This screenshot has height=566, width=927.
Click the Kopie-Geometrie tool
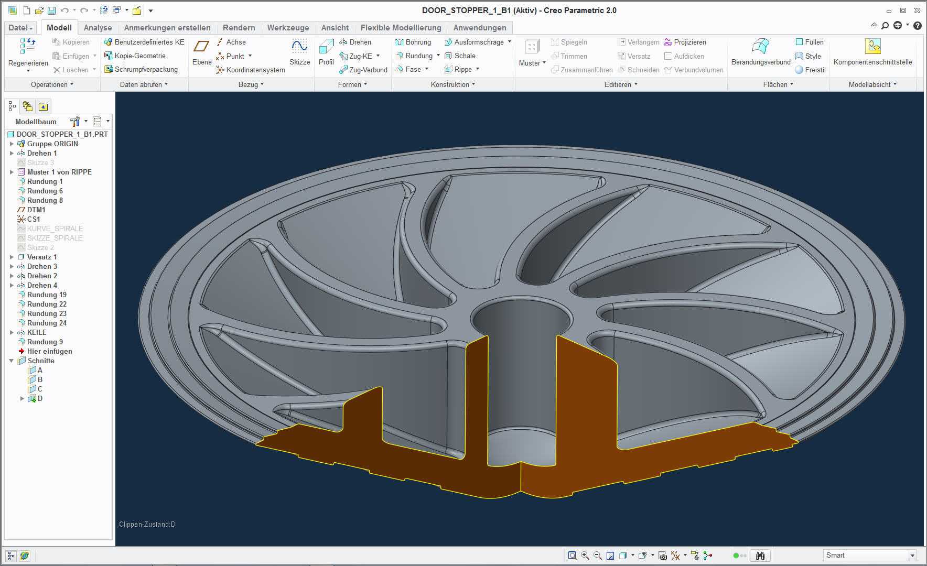(135, 56)
